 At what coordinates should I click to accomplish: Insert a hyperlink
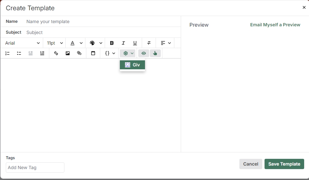56,53
